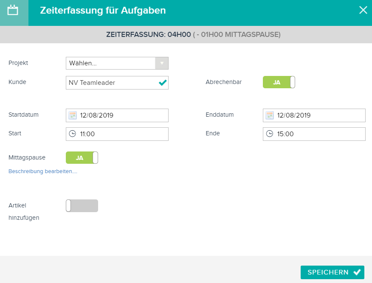Click the calendar icon in the header
The image size is (372, 283).
click(13, 11)
